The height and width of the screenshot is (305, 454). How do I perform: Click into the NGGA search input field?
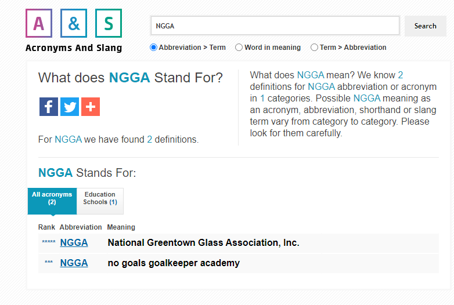click(275, 26)
